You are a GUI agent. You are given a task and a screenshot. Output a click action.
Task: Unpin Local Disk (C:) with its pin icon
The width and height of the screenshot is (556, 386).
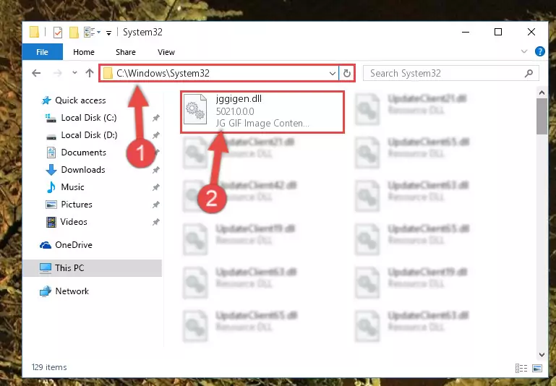click(155, 118)
